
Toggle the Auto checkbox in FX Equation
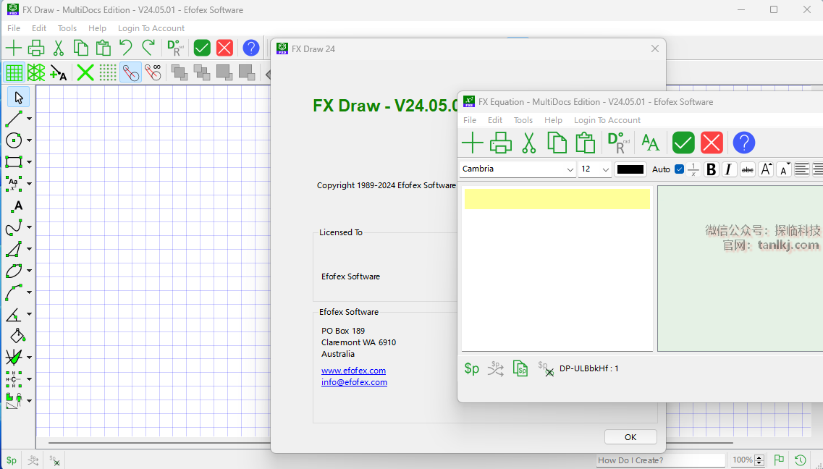tap(679, 169)
